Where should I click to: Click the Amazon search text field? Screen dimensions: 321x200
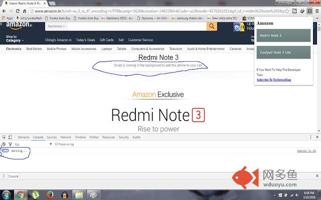[x=136, y=26]
